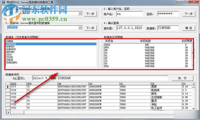This screenshot has width=200, height=120.
Task: Click the preview grid horizontal scroll-left arrow
Action: pyautogui.click(x=8, y=112)
